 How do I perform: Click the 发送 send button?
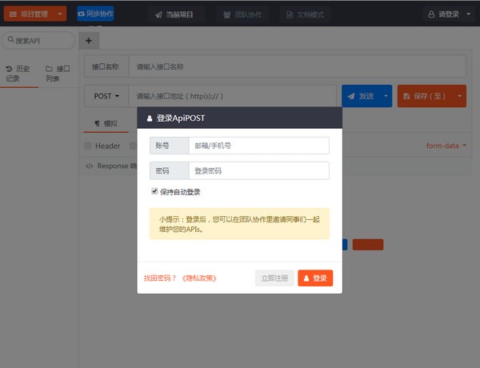(361, 96)
